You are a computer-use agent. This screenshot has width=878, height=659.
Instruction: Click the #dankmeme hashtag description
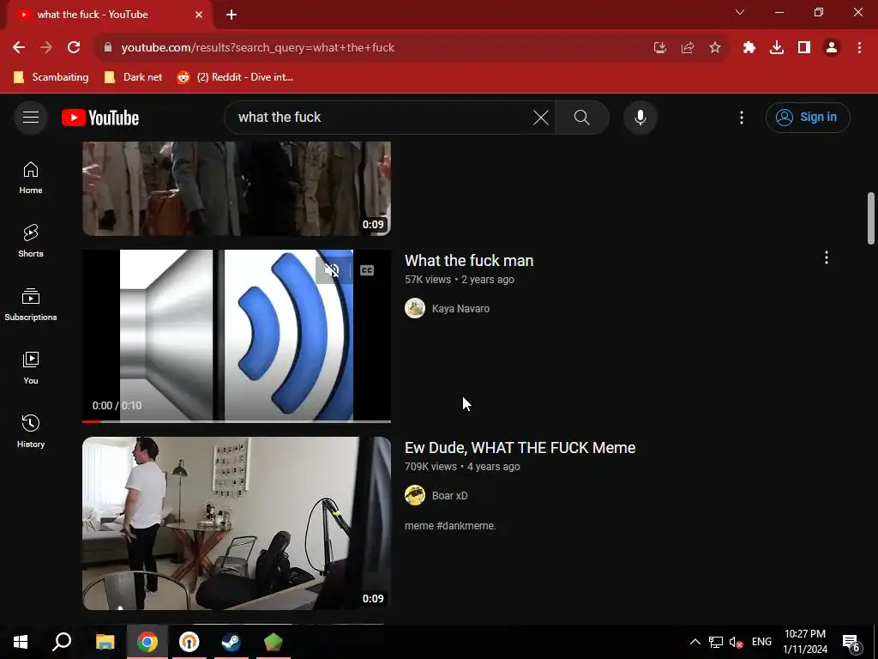450,526
